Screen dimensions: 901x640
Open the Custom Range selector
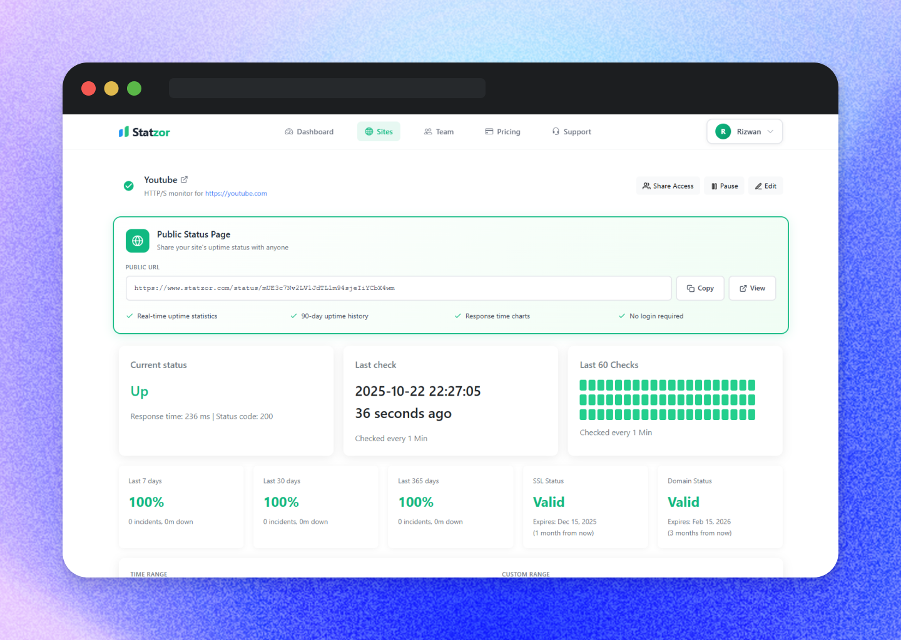tap(526, 574)
